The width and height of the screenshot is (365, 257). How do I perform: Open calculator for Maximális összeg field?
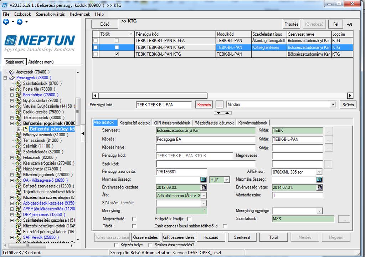[x=319, y=180]
